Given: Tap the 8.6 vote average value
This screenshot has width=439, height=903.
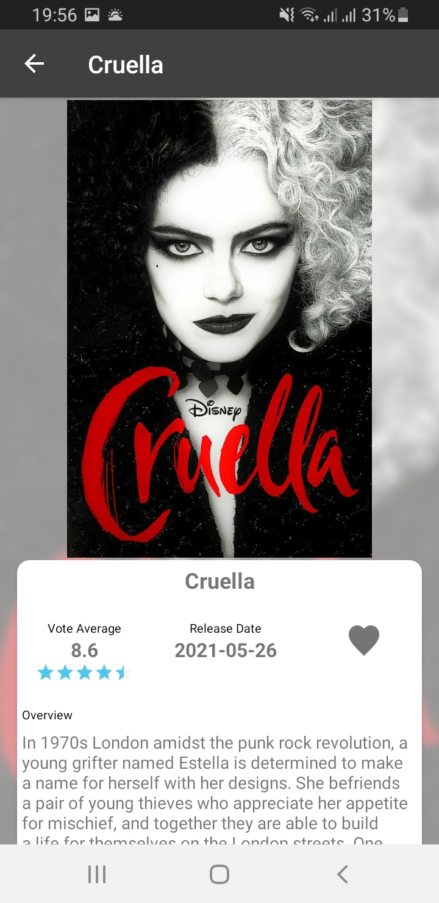Looking at the screenshot, I should (84, 650).
